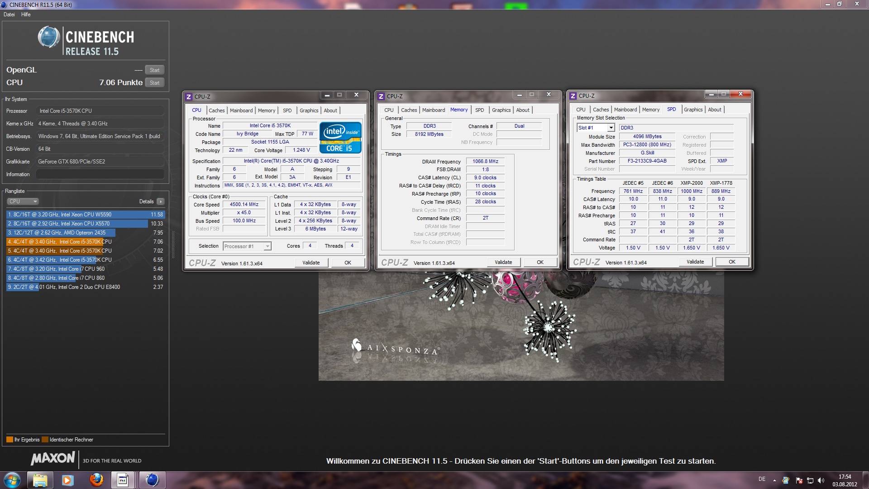
Task: Click the Show Desktop strip at taskbar end
Action: pos(865,480)
